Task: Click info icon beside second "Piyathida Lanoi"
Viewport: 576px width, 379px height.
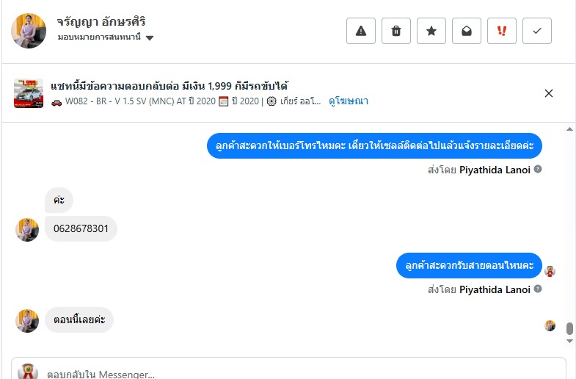Action: point(538,289)
